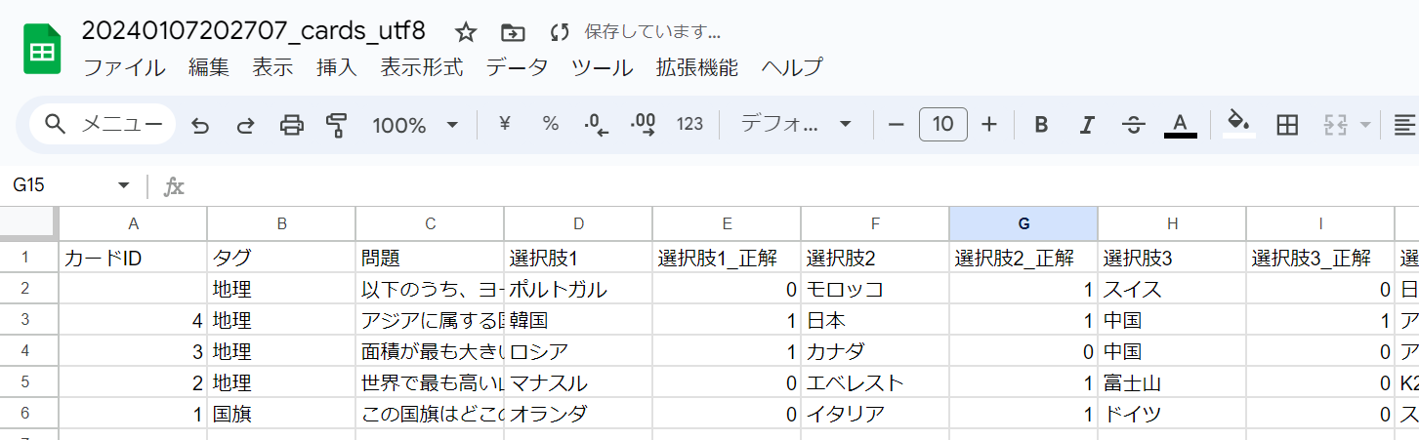Screen dimensions: 1419x440
Task: Open the ツール menu
Action: click(603, 68)
